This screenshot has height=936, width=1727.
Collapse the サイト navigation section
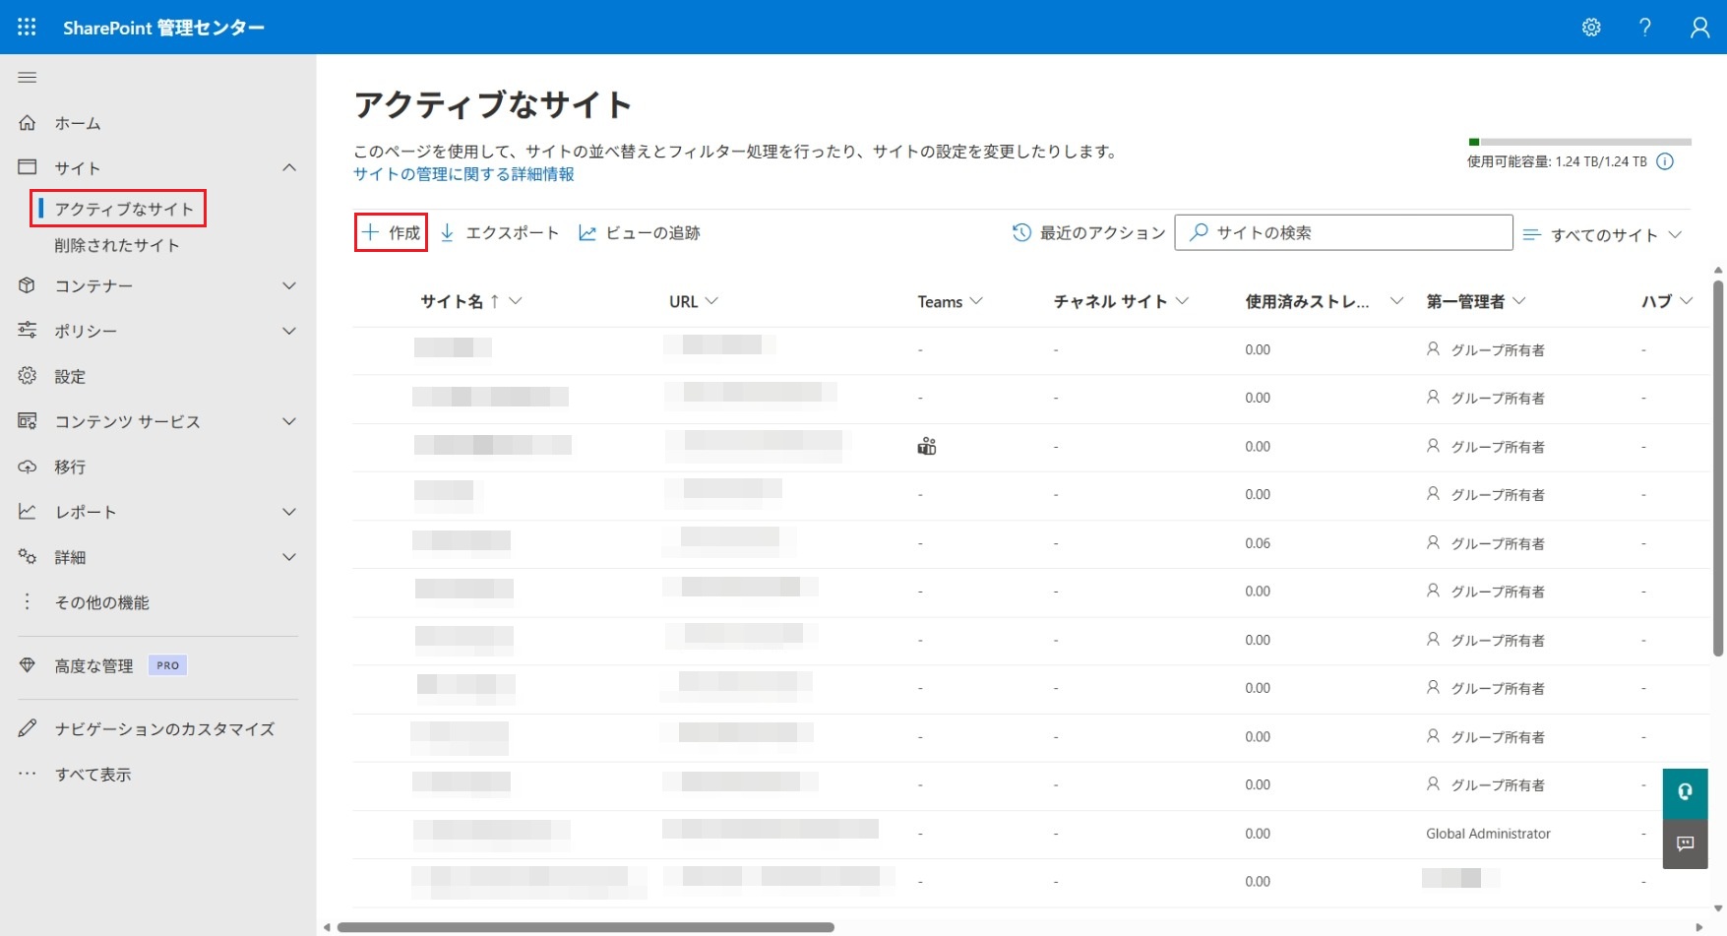point(289,168)
